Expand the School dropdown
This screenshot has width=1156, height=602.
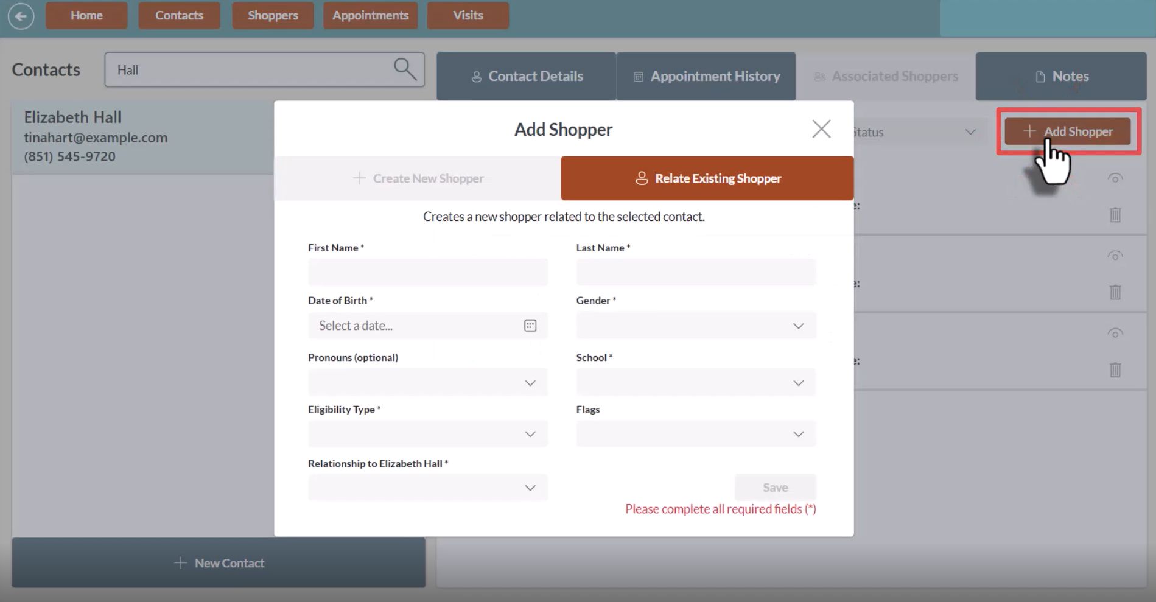point(696,383)
